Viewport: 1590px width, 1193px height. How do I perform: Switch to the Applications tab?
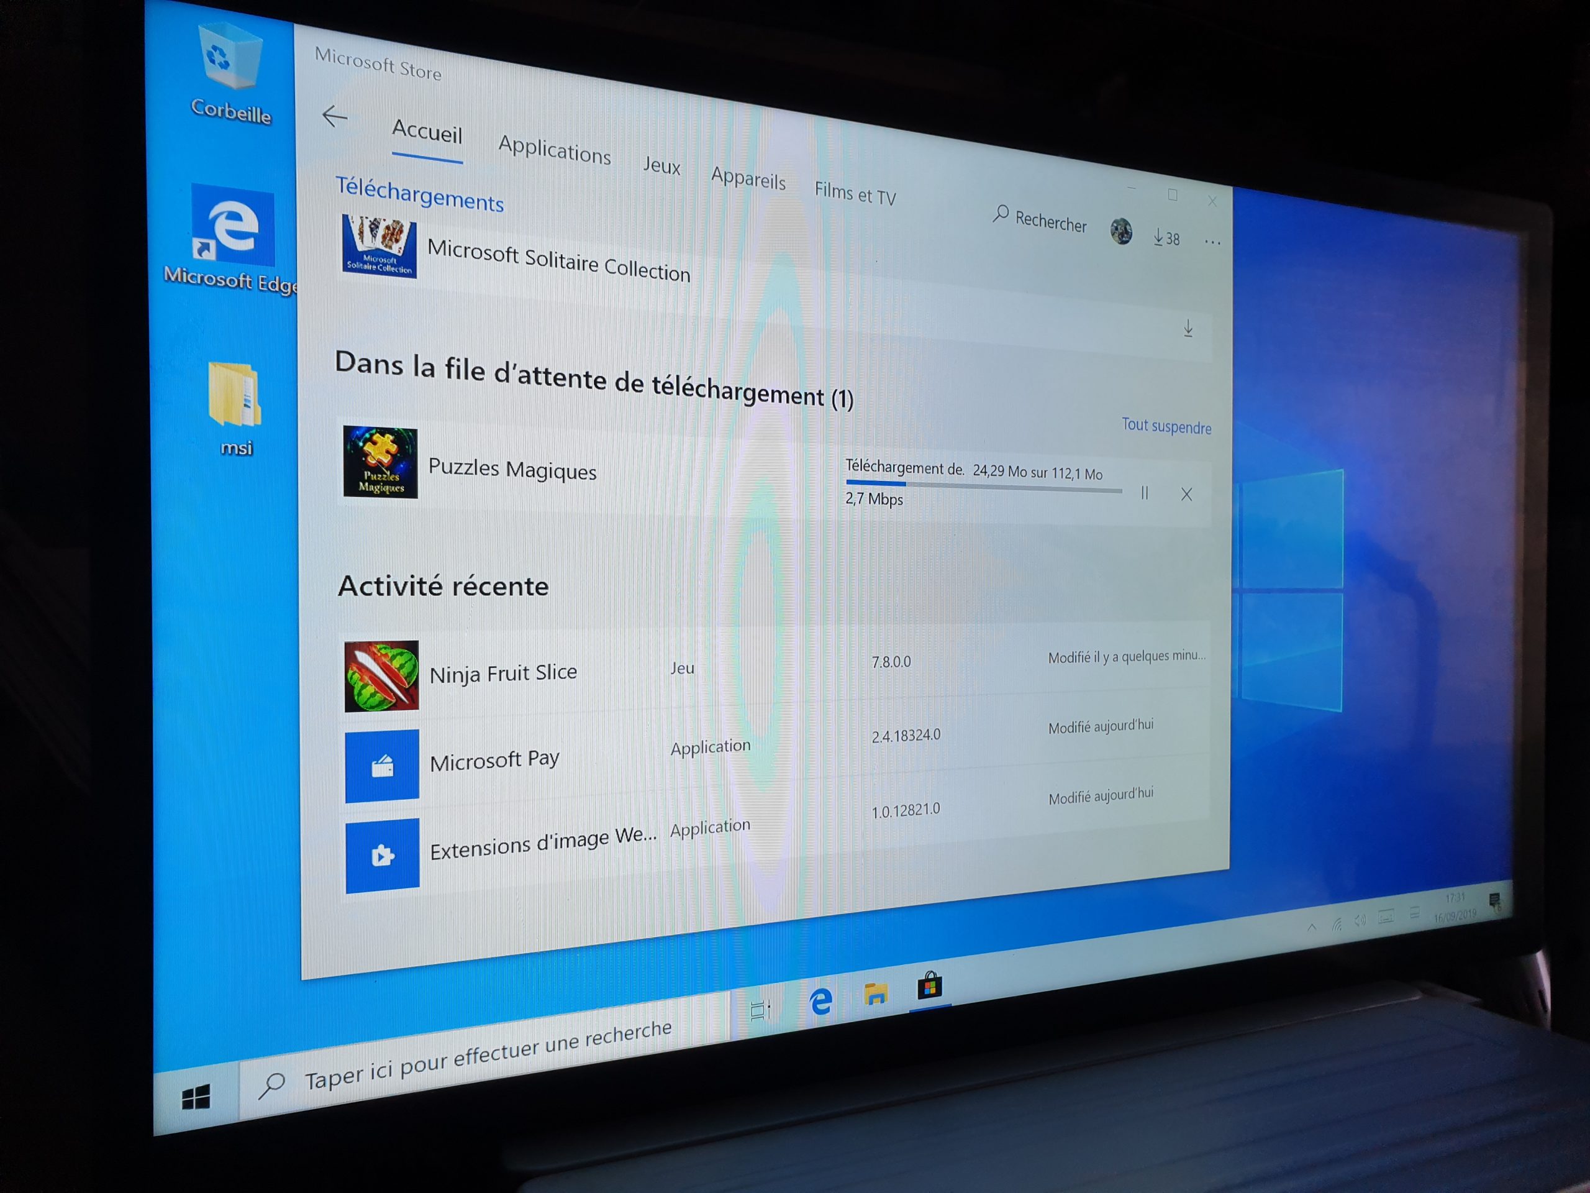coord(554,150)
